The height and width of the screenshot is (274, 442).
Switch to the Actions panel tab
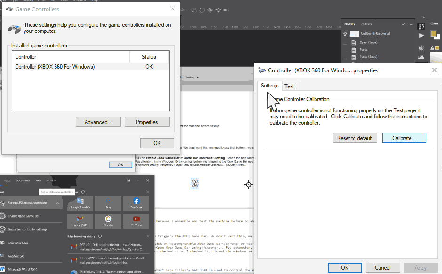pyautogui.click(x=366, y=24)
